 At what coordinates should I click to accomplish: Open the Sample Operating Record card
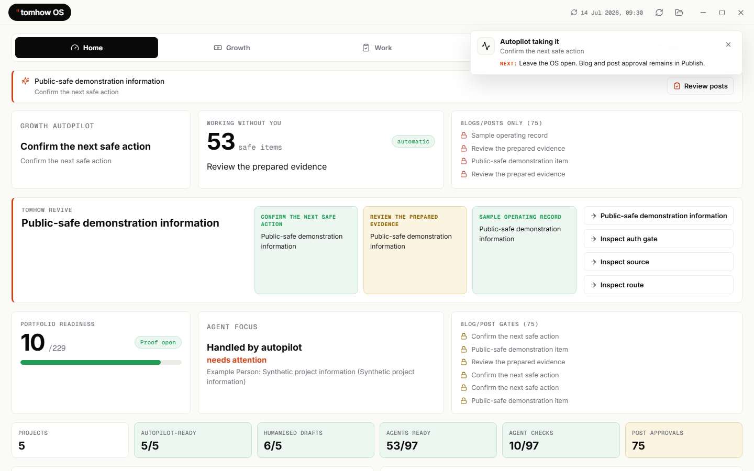(x=524, y=250)
